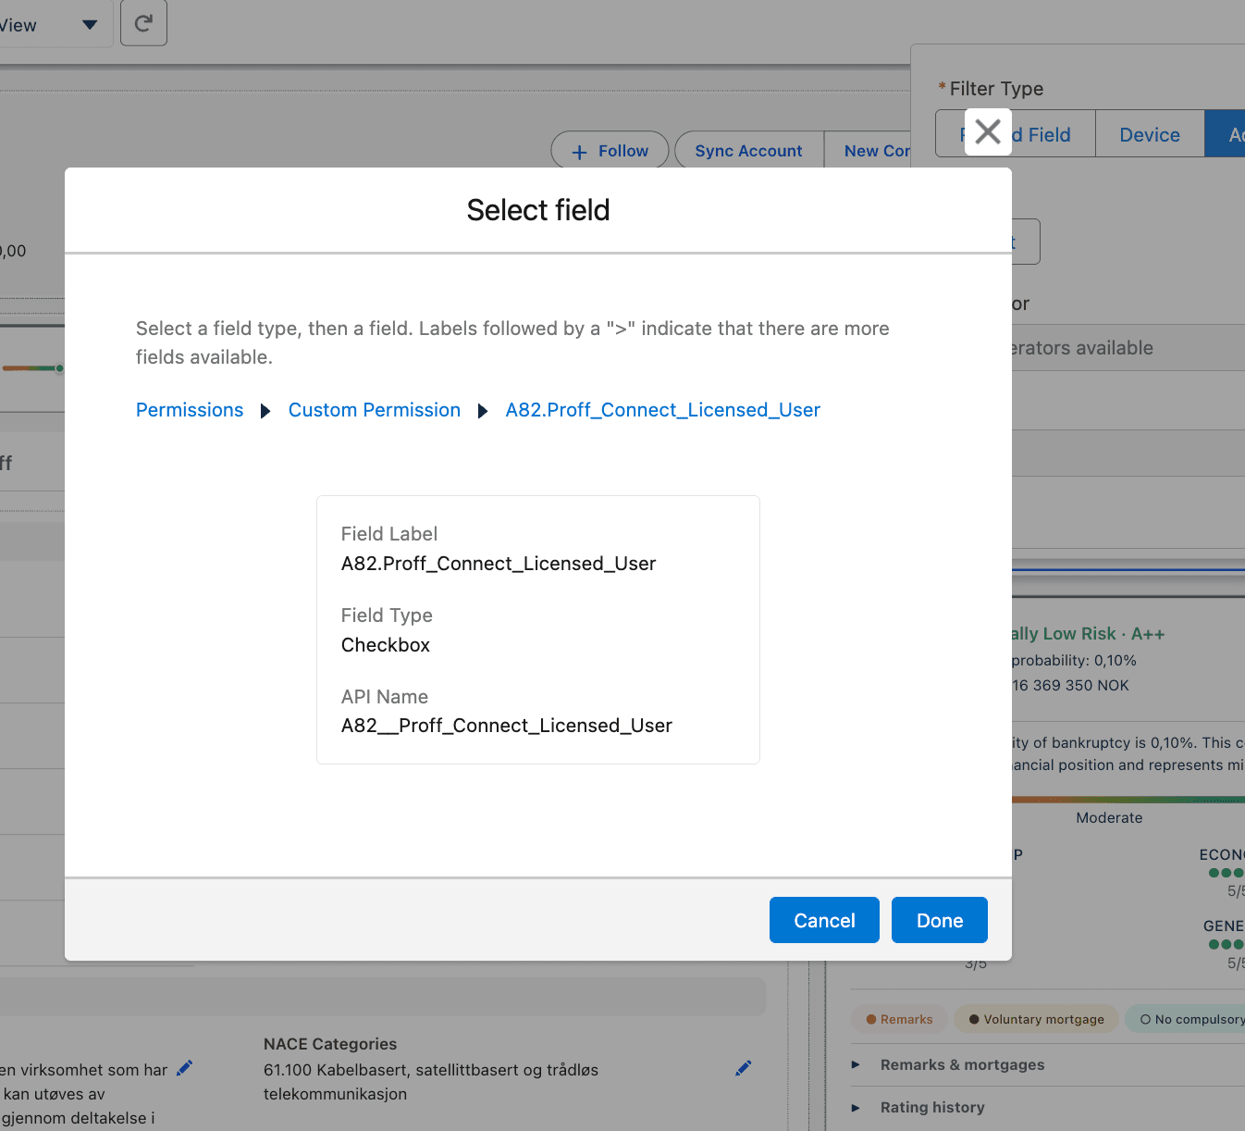Click the Checkbox field type value

[x=386, y=645]
